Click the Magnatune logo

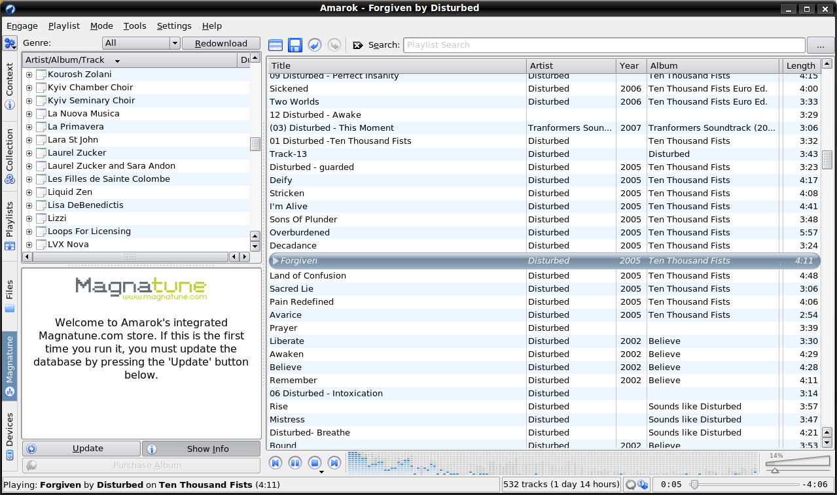point(141,288)
